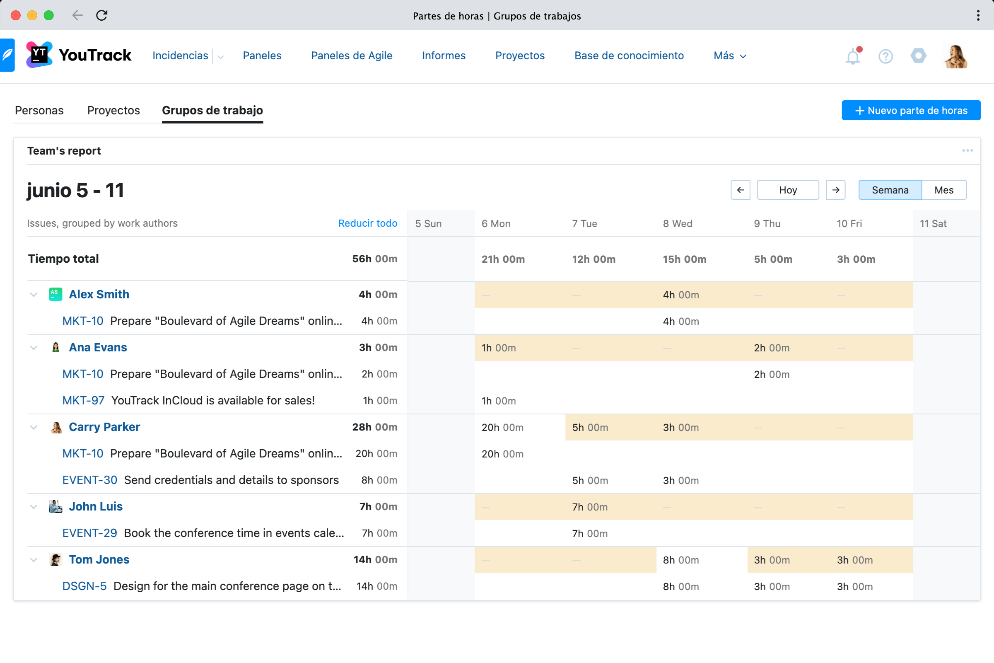Click the blue feather icon at the left edge
Image resolution: width=994 pixels, height=663 pixels.
tap(7, 56)
